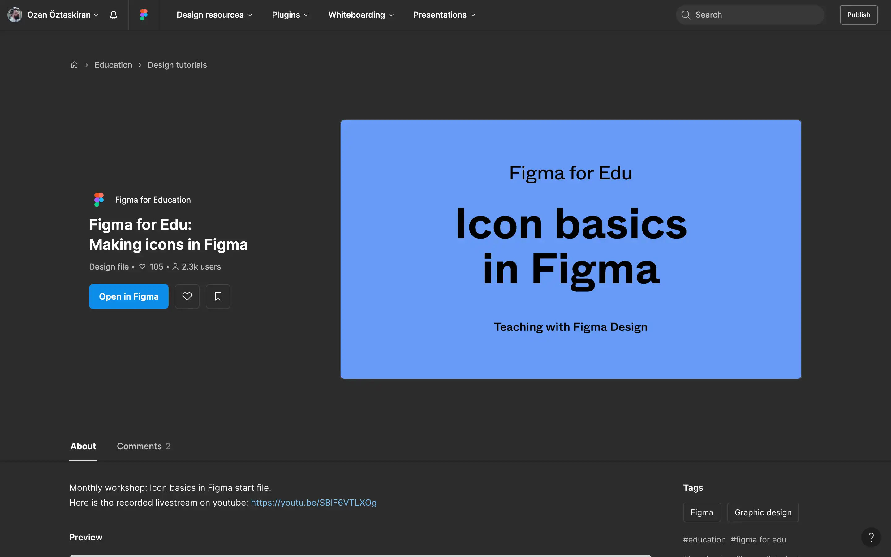Open the Design tutorials breadcrumb link
This screenshot has height=557, width=891.
point(177,65)
